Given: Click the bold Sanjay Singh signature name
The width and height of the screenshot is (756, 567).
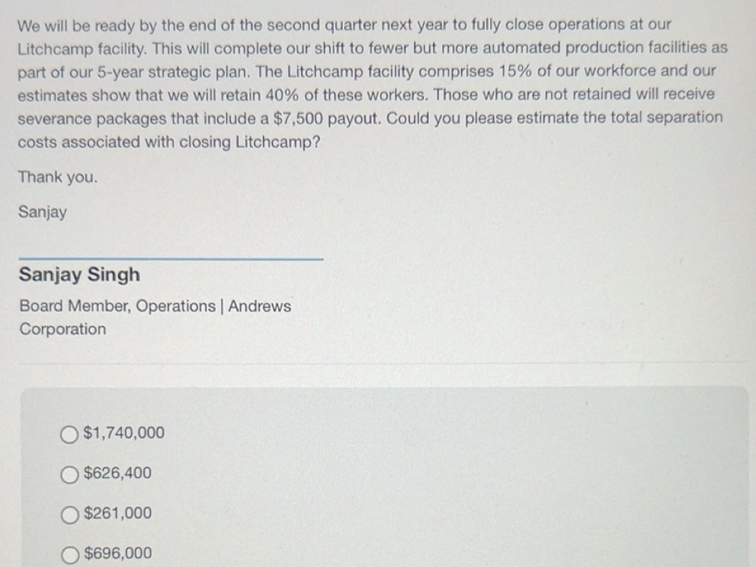Looking at the screenshot, I should click(x=79, y=275).
